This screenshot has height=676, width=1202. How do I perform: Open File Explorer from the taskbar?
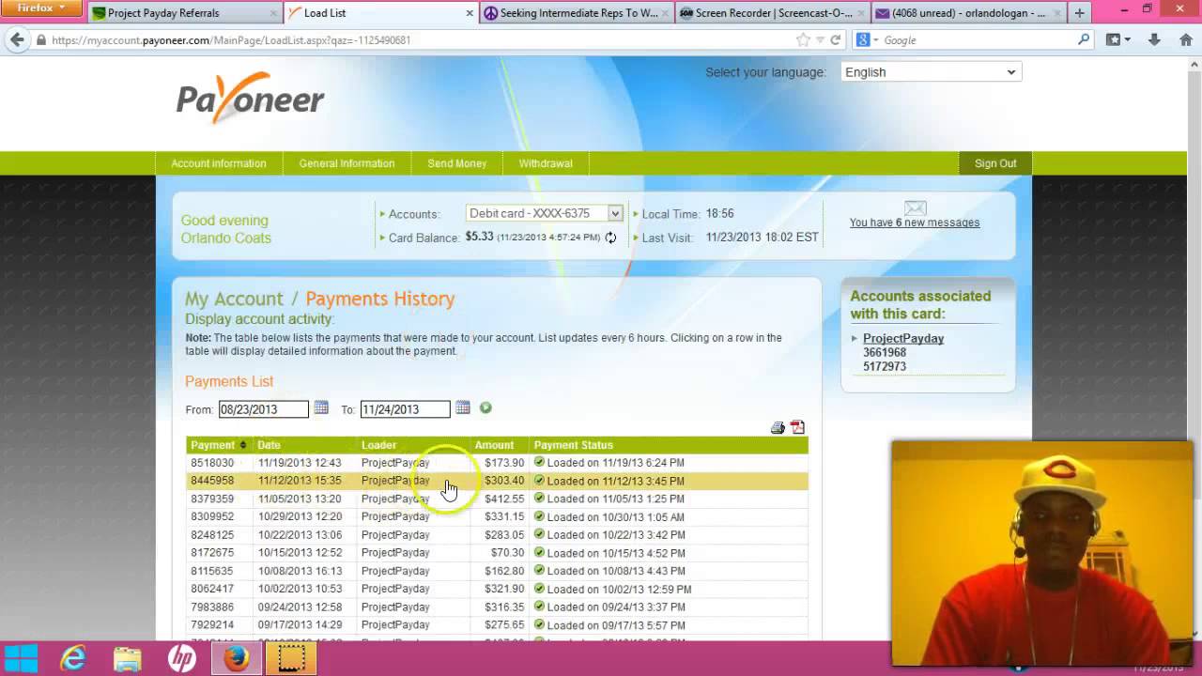coord(128,659)
